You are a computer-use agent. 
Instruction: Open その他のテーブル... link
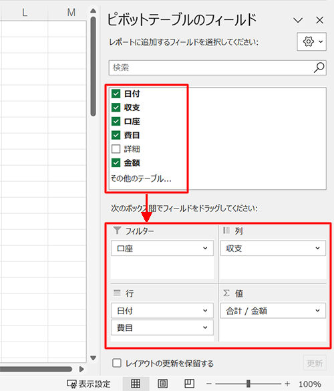pos(141,178)
